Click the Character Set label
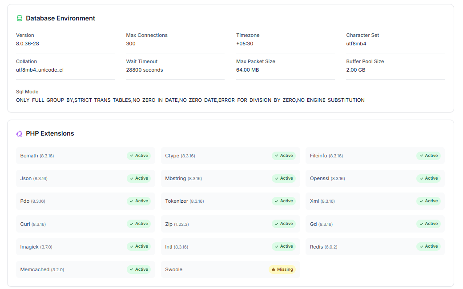This screenshot has height=289, width=463. [x=362, y=35]
